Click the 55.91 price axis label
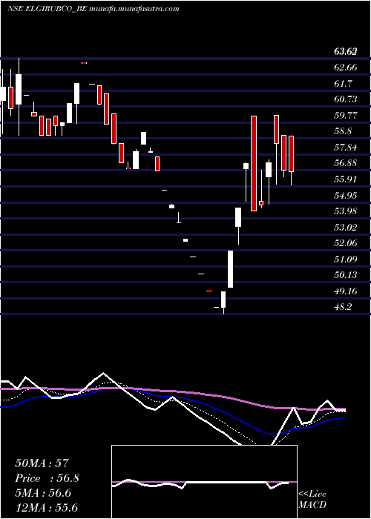Screen dimensions: 371x519 point(347,179)
